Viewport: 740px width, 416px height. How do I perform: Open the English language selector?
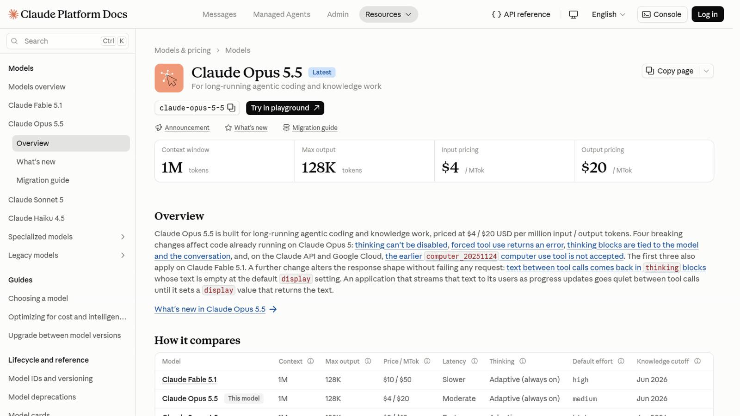coord(609,14)
